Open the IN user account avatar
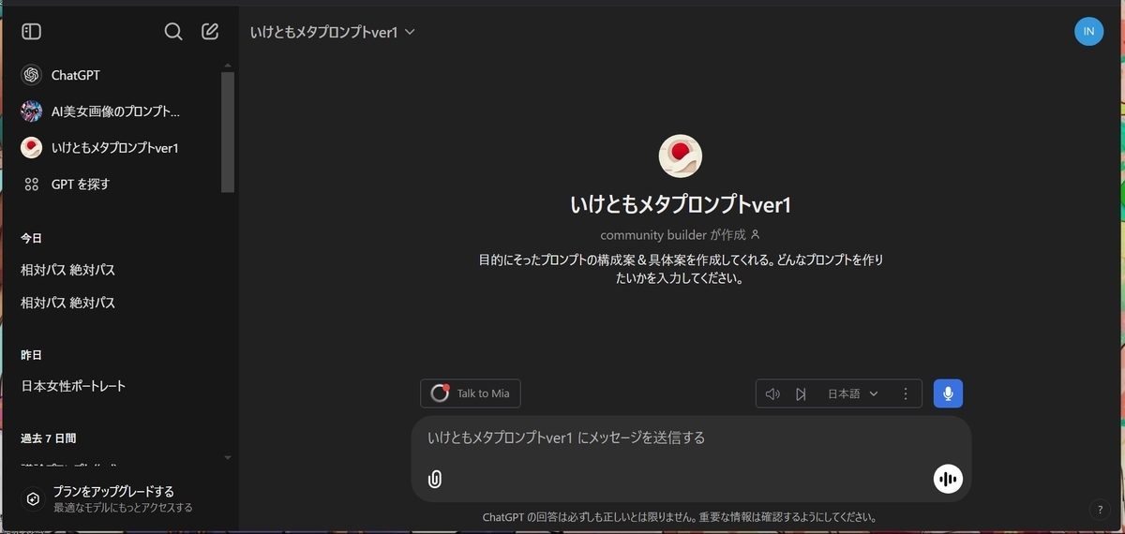Image resolution: width=1125 pixels, height=534 pixels. [1088, 31]
